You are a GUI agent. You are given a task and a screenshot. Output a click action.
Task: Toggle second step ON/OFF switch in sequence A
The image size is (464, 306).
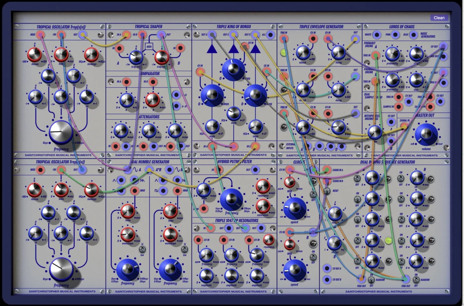(x=357, y=199)
